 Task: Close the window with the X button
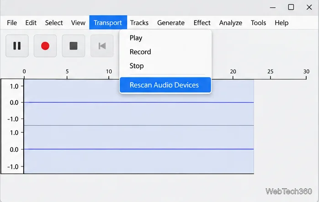click(309, 7)
